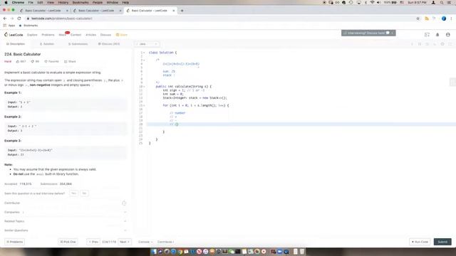Switch to the Description tab
Screen dimensions: 456x256
tap(16, 44)
